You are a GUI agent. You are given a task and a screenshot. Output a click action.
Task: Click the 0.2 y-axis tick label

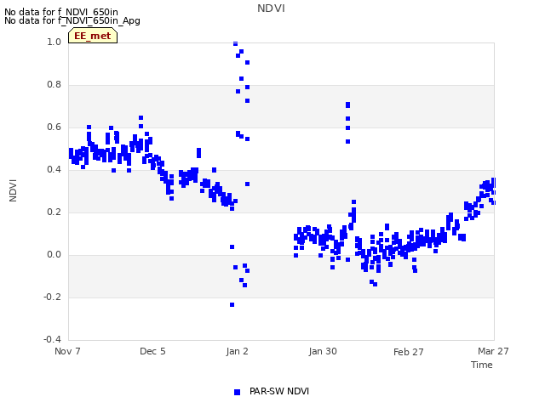tap(54, 212)
